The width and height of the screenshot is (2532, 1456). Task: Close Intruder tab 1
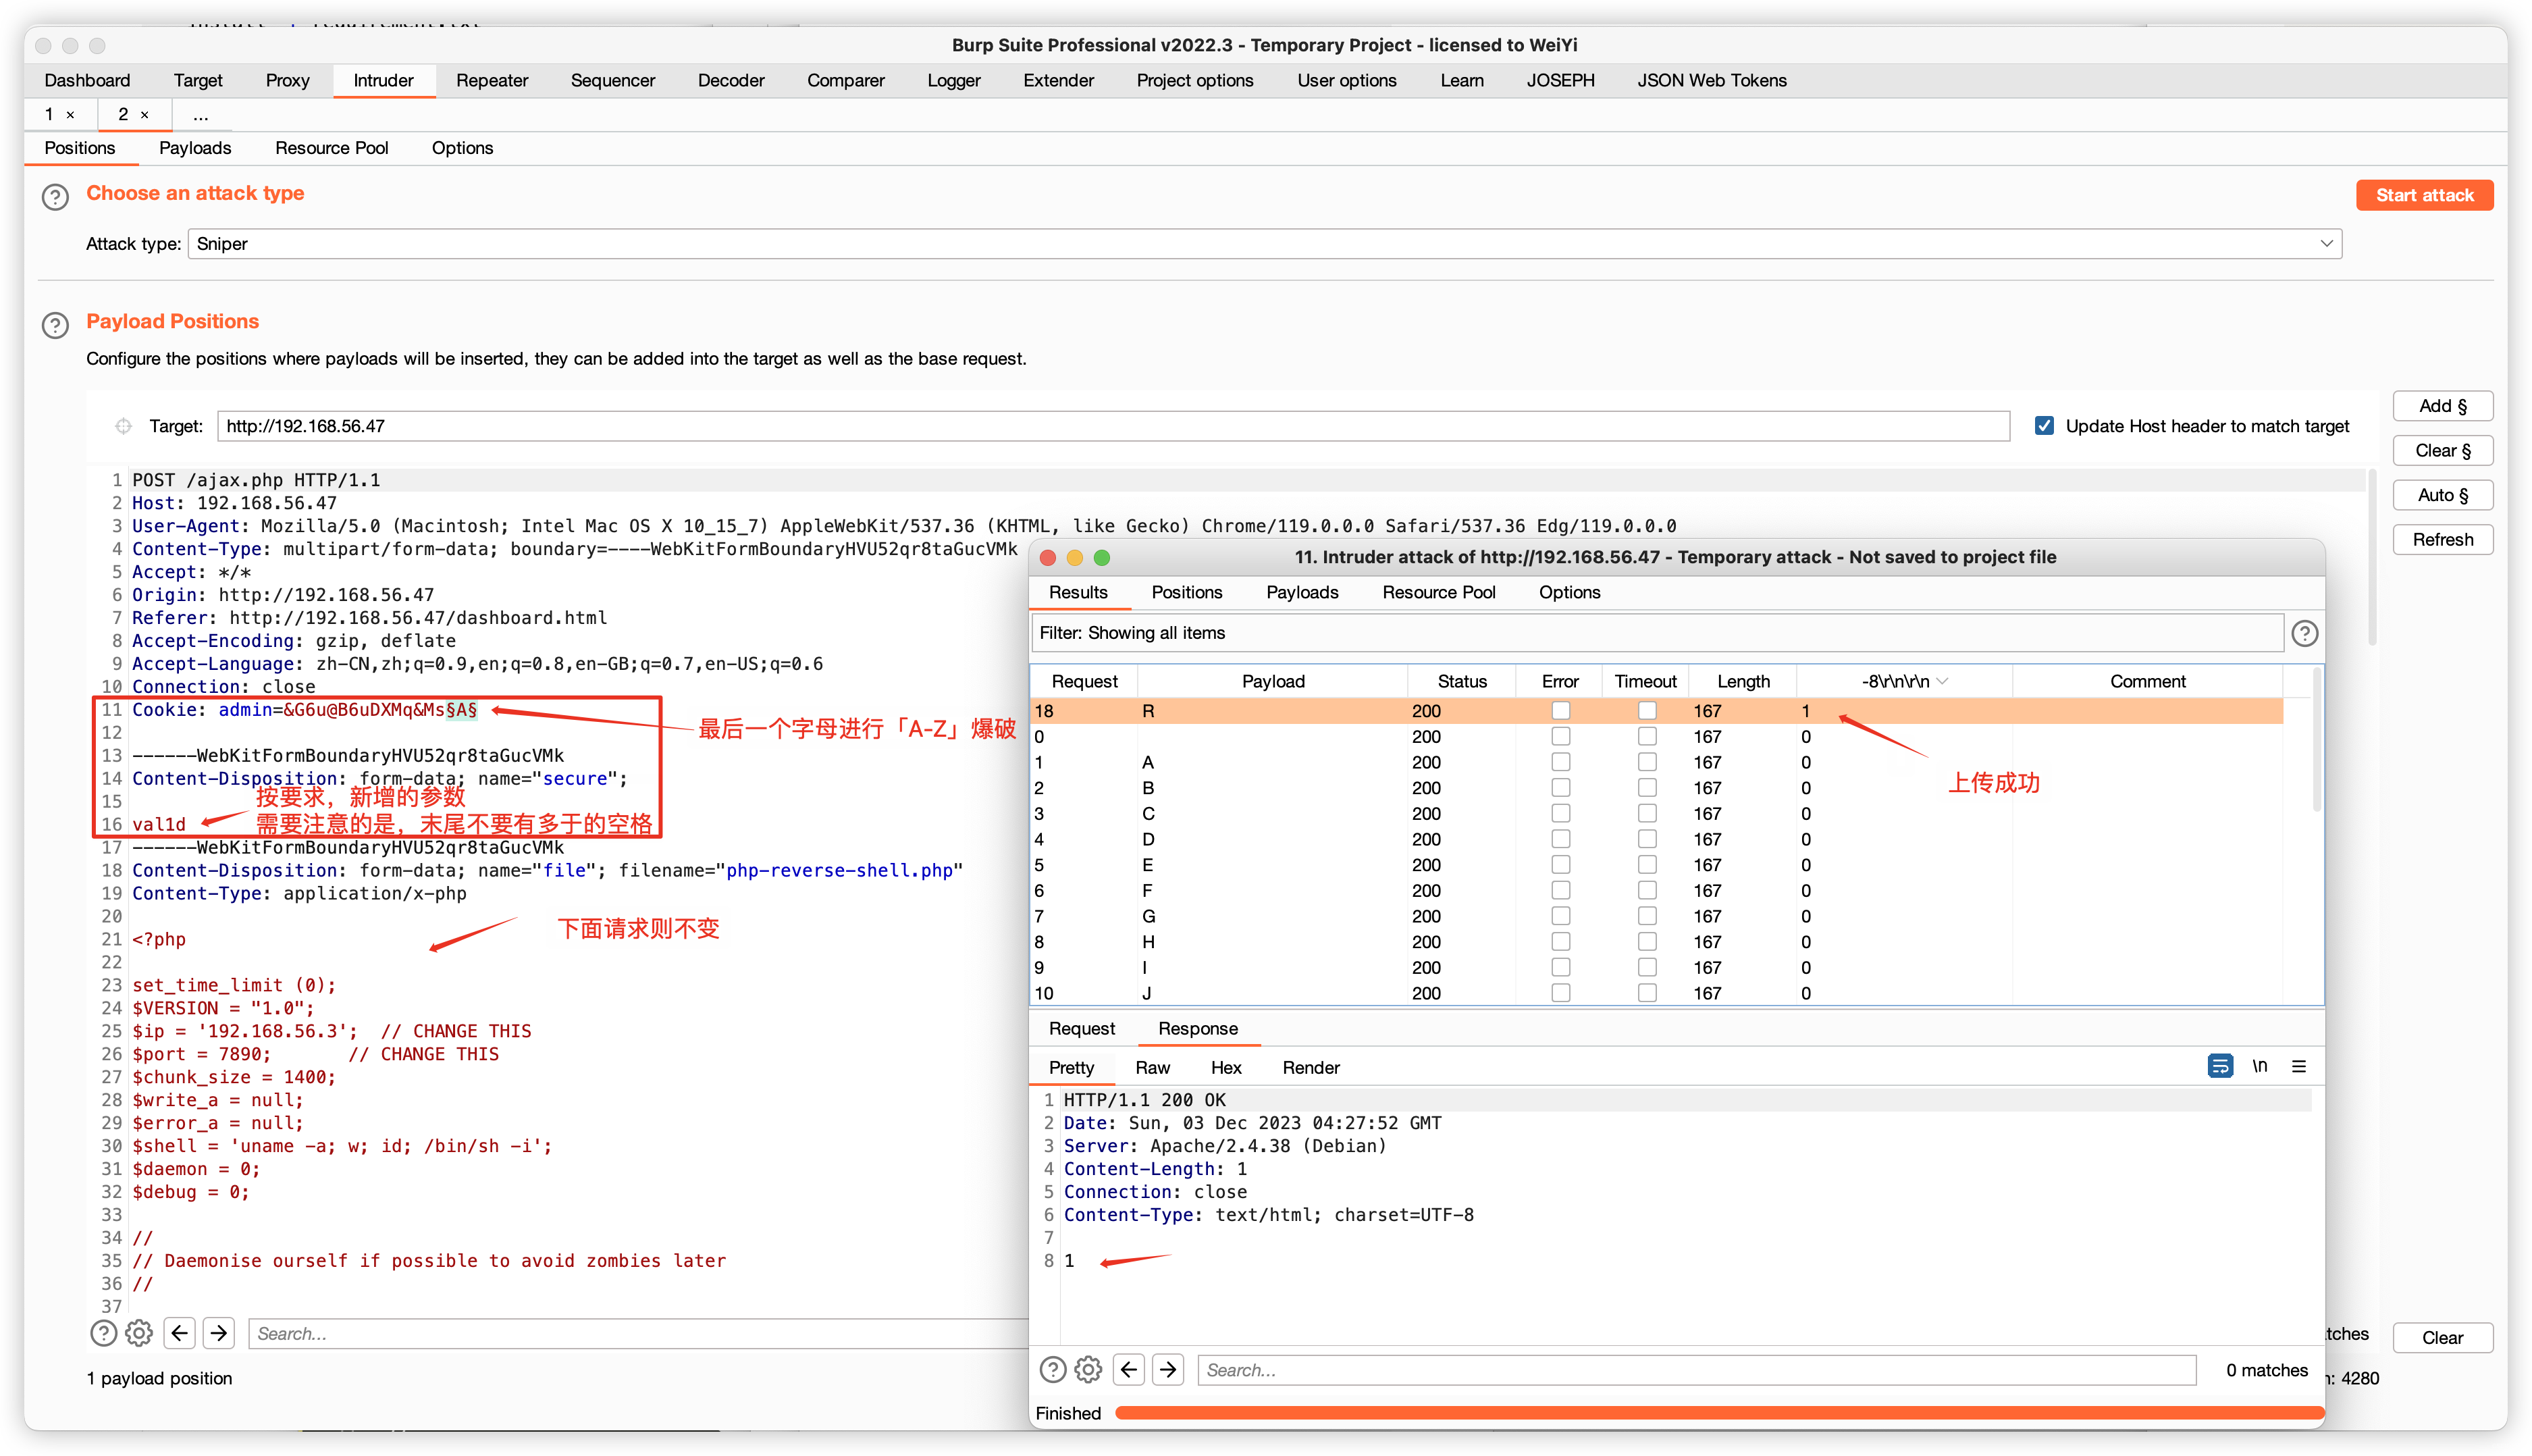point(70,115)
